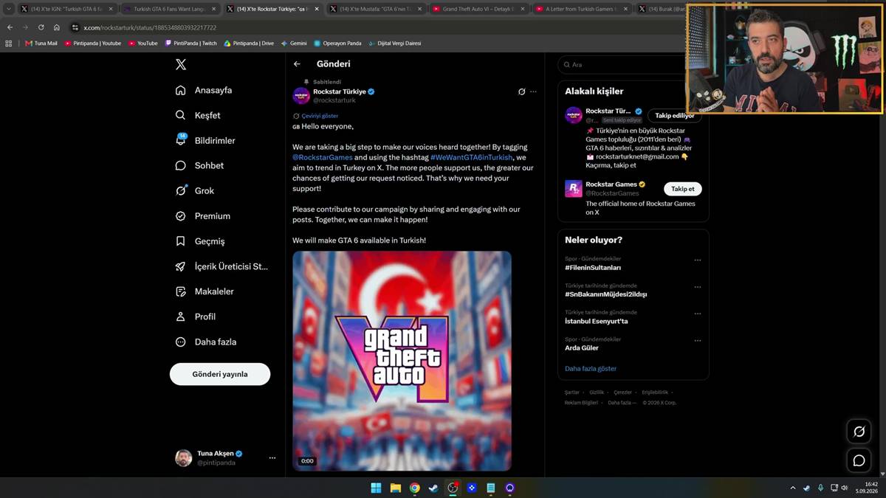Reload the page with the refresh icon
Viewport: 886px width, 498px height.
(x=41, y=27)
